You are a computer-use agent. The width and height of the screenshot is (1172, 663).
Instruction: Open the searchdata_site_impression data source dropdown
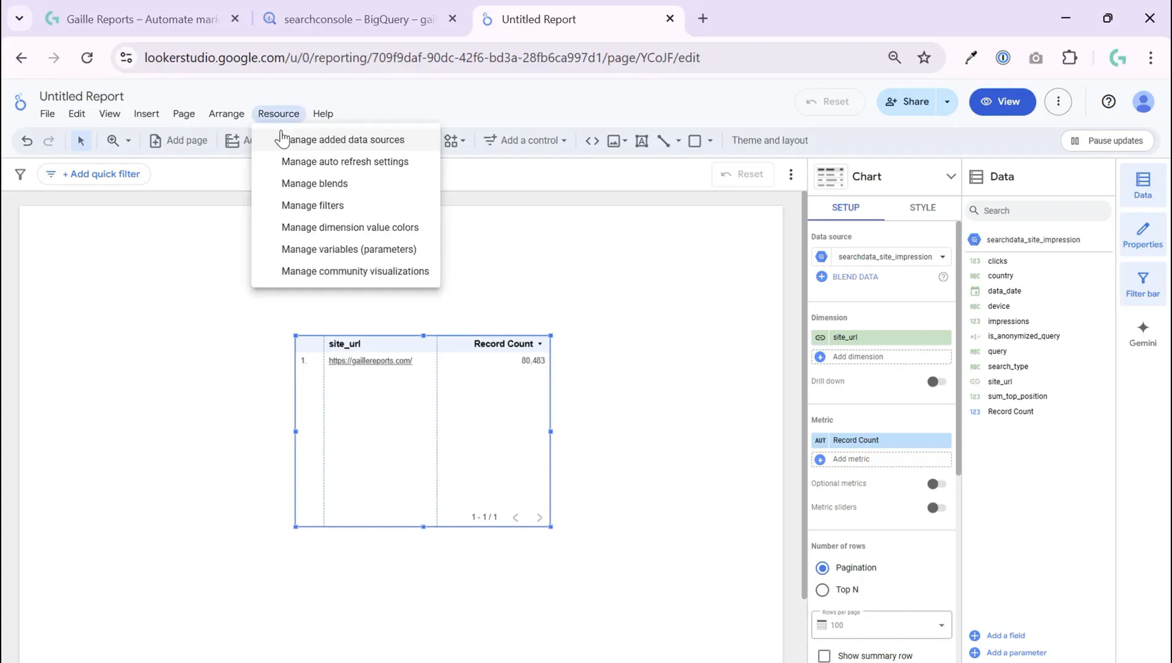click(881, 257)
